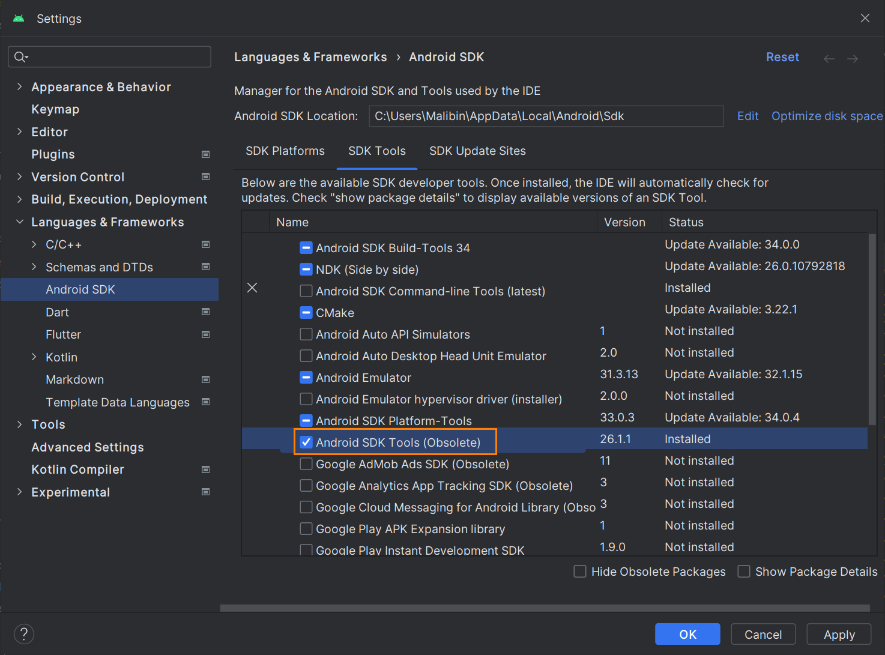885x655 pixels.
Task: Click the help question mark button
Action: pyautogui.click(x=24, y=634)
